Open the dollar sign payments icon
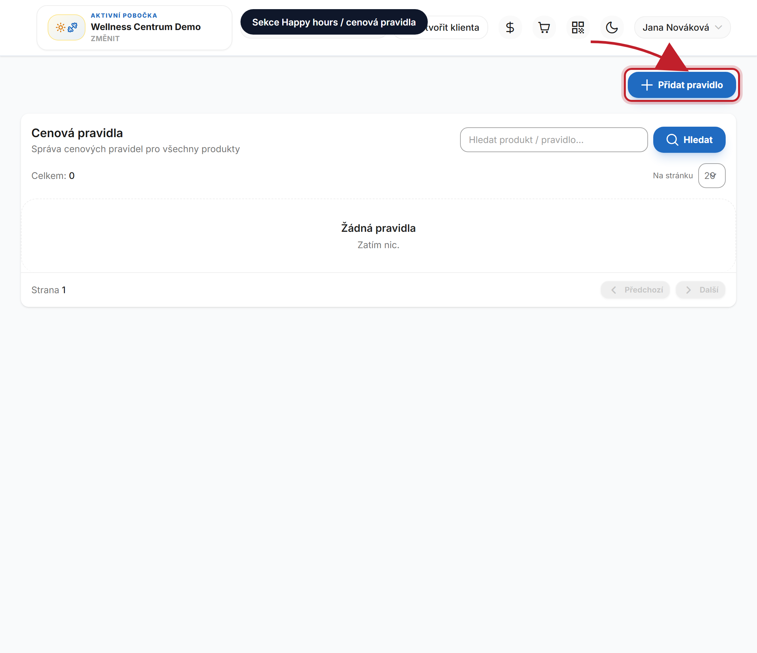 510,27
